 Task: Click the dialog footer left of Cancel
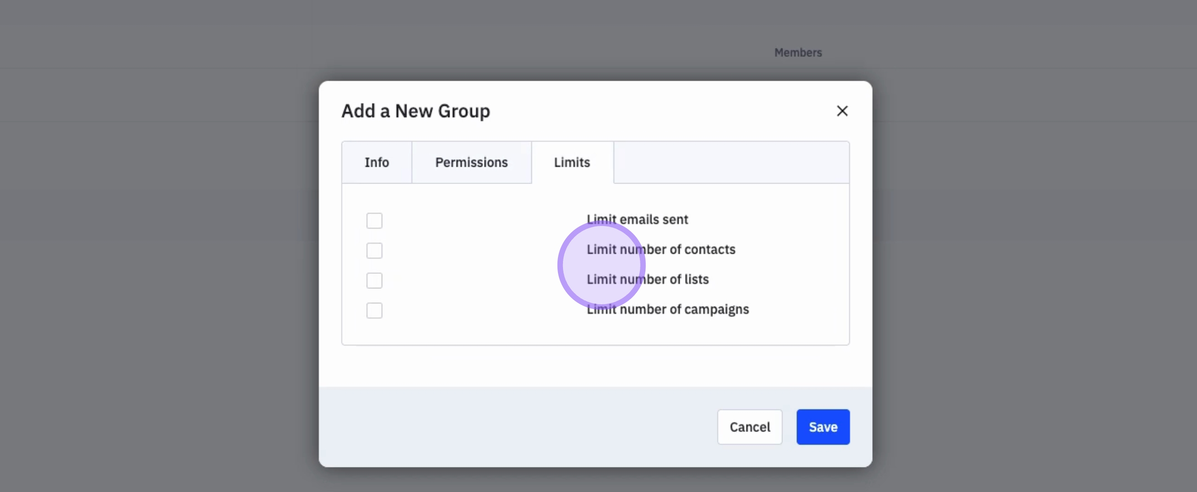click(x=511, y=426)
